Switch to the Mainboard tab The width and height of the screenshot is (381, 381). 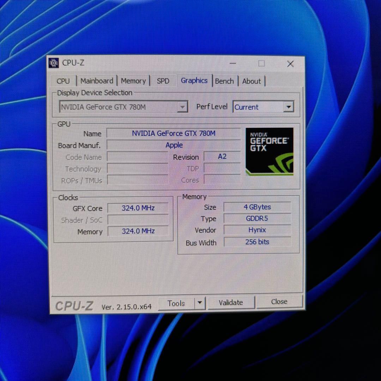click(97, 81)
